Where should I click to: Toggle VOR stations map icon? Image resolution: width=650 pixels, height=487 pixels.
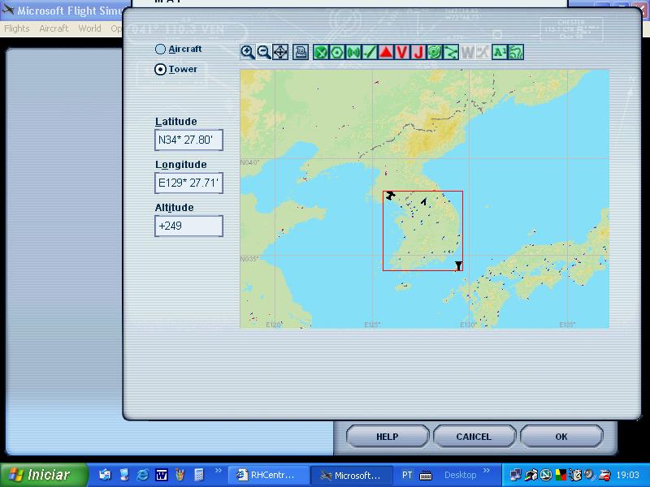tap(337, 52)
